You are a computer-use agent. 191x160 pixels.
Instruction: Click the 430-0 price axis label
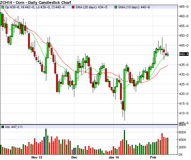pos(184,74)
